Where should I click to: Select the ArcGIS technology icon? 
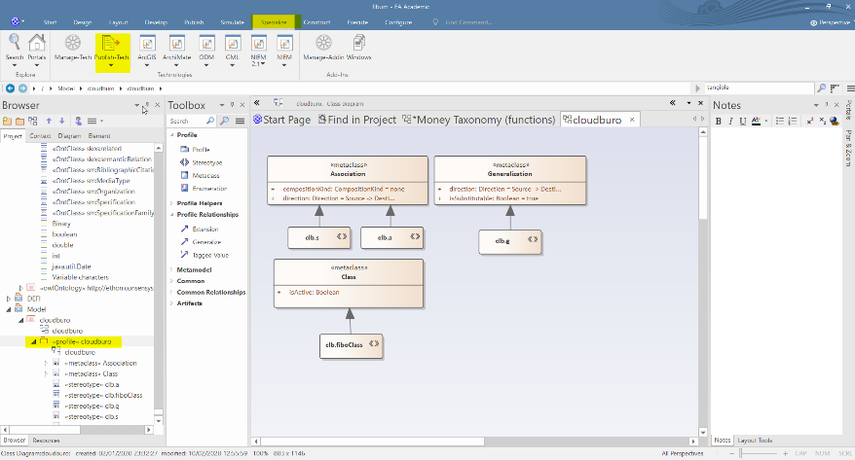pos(148,45)
